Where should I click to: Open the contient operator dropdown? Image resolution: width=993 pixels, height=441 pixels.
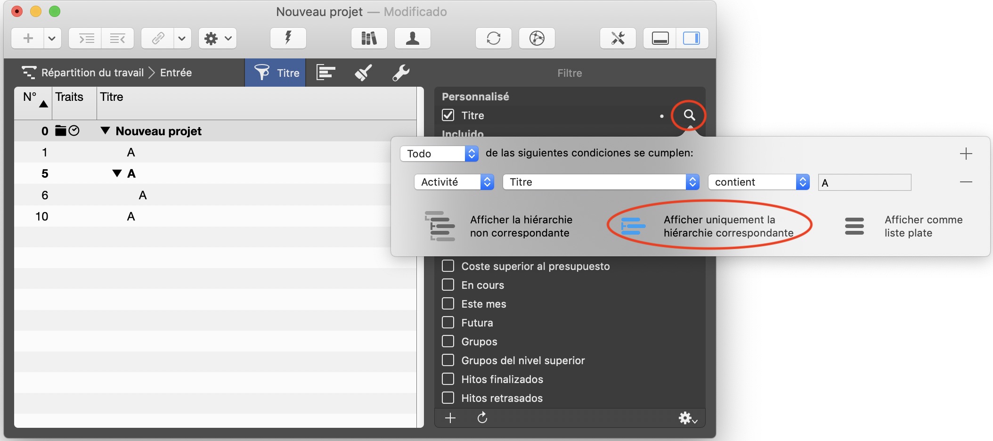(758, 182)
